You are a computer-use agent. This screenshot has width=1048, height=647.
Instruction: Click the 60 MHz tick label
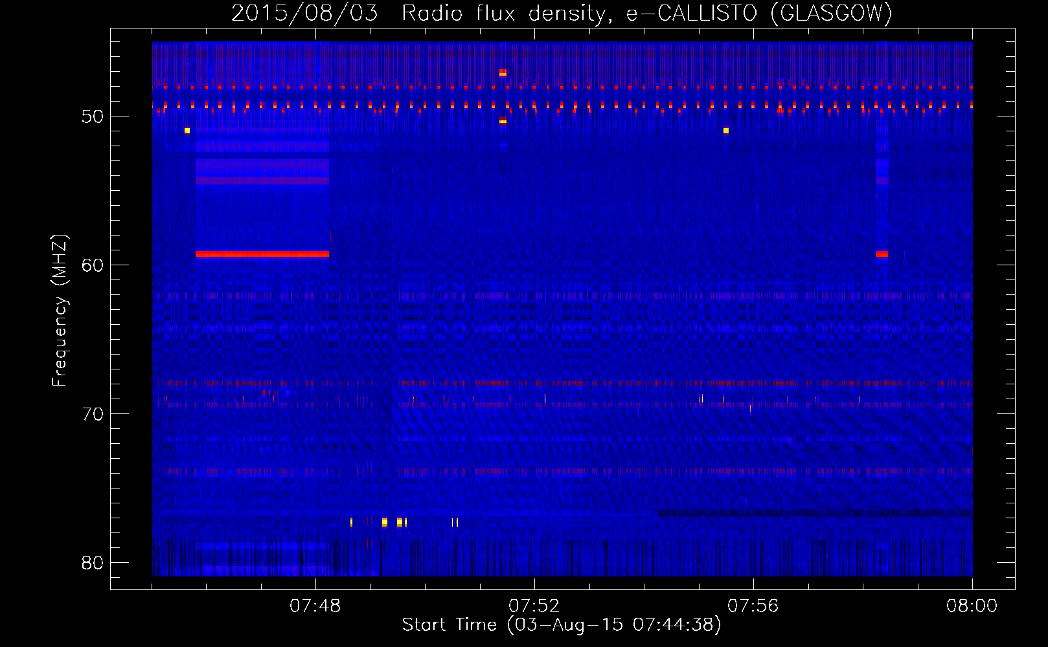93,265
